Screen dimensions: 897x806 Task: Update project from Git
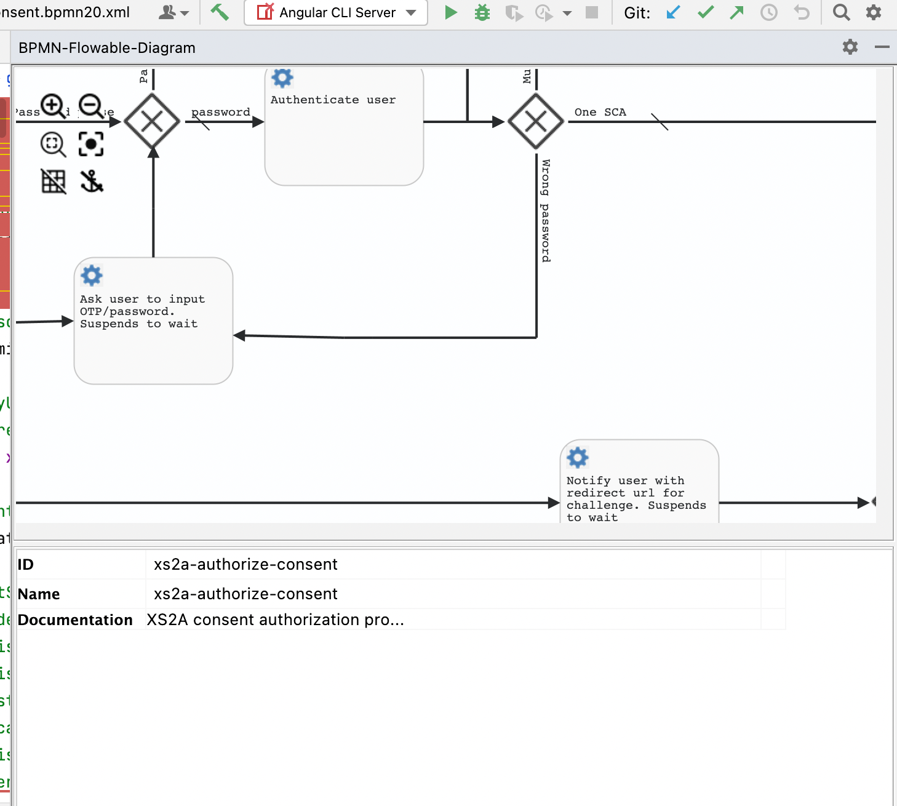tap(672, 12)
